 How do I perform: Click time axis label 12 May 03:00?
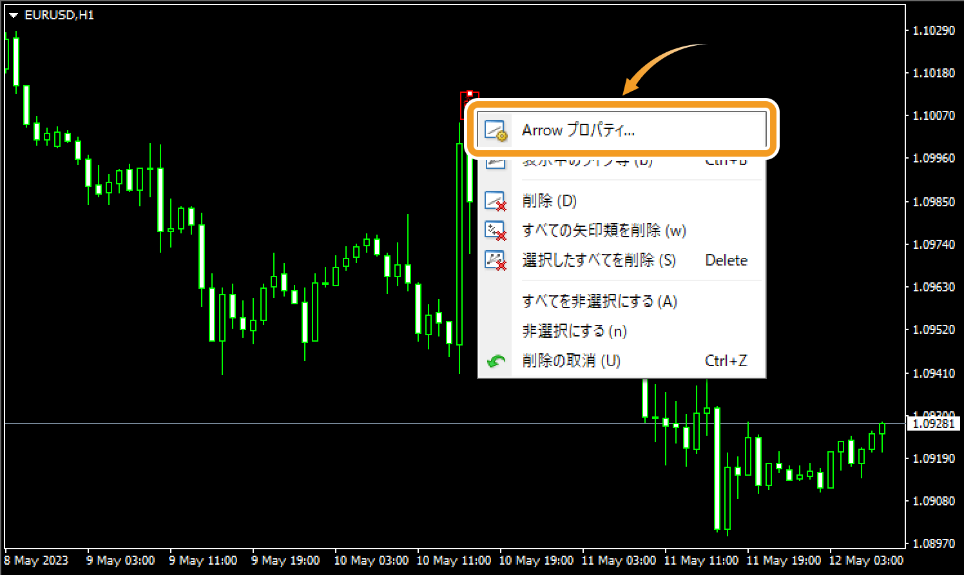click(x=866, y=560)
